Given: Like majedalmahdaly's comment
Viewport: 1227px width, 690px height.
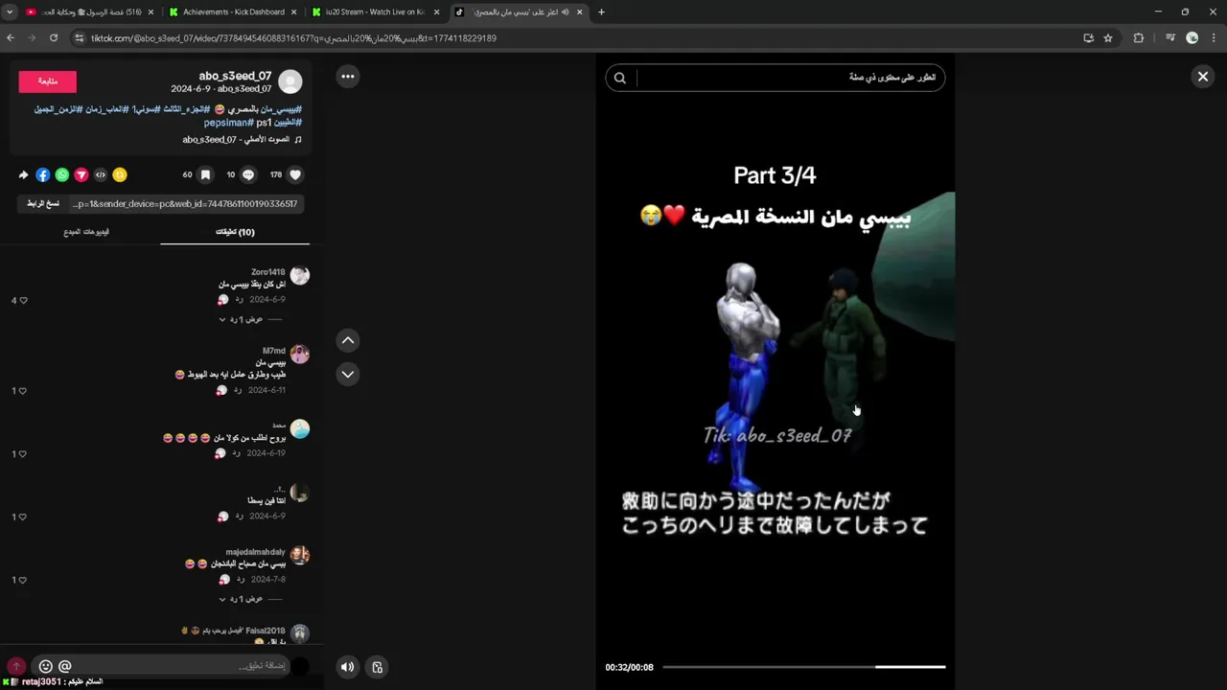Looking at the screenshot, I should click(23, 581).
